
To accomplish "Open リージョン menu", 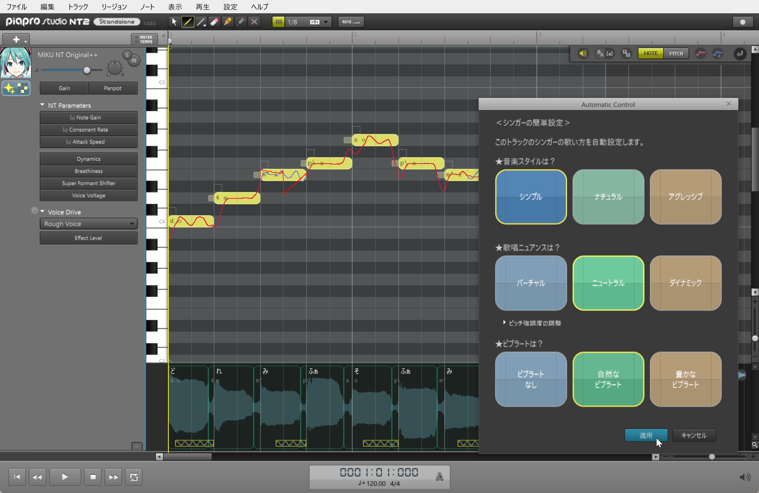I will [114, 7].
